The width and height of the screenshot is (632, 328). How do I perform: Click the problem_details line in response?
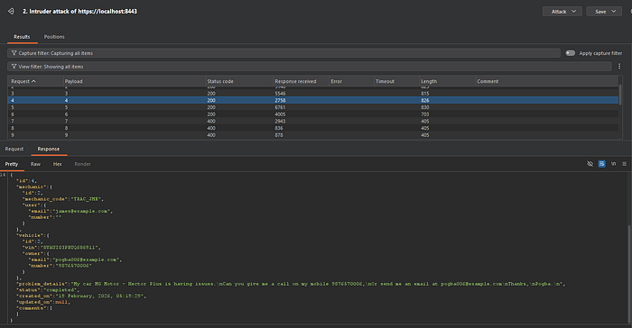point(291,284)
